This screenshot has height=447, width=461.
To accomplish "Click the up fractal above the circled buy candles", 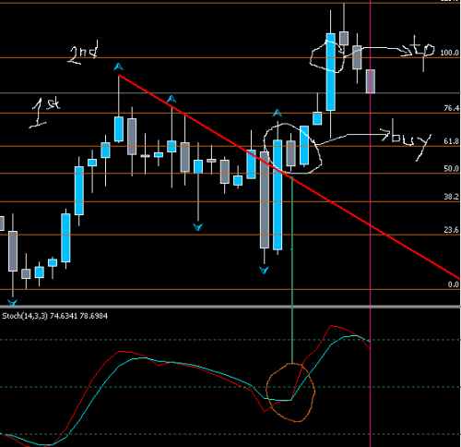I will coord(278,113).
